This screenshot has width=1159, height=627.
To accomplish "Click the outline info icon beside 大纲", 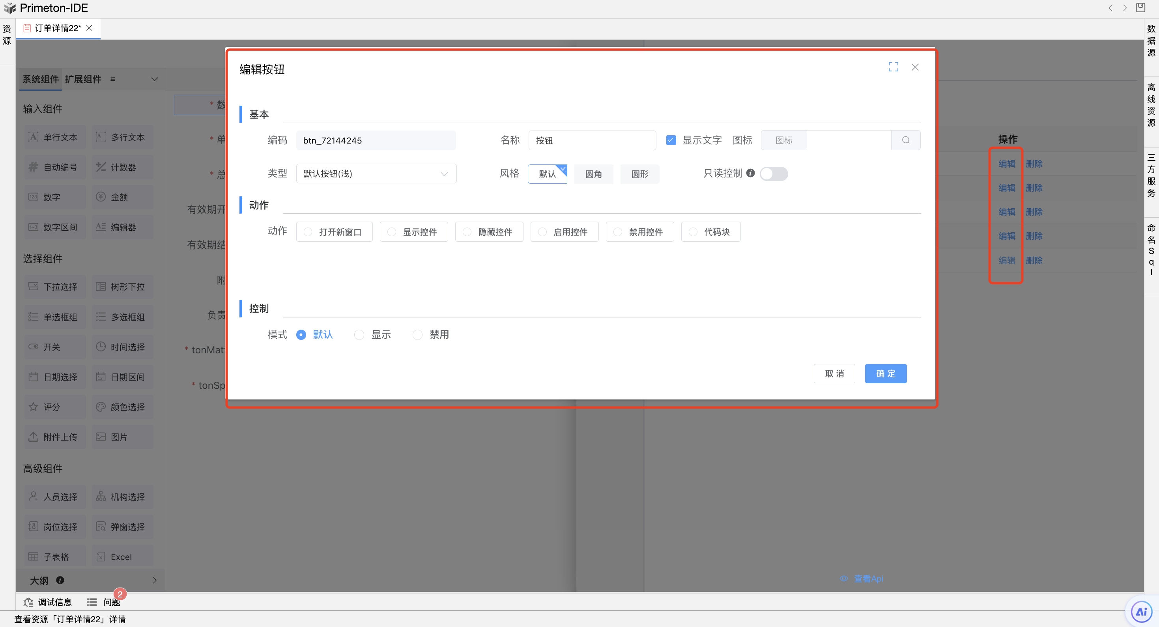I will point(60,580).
